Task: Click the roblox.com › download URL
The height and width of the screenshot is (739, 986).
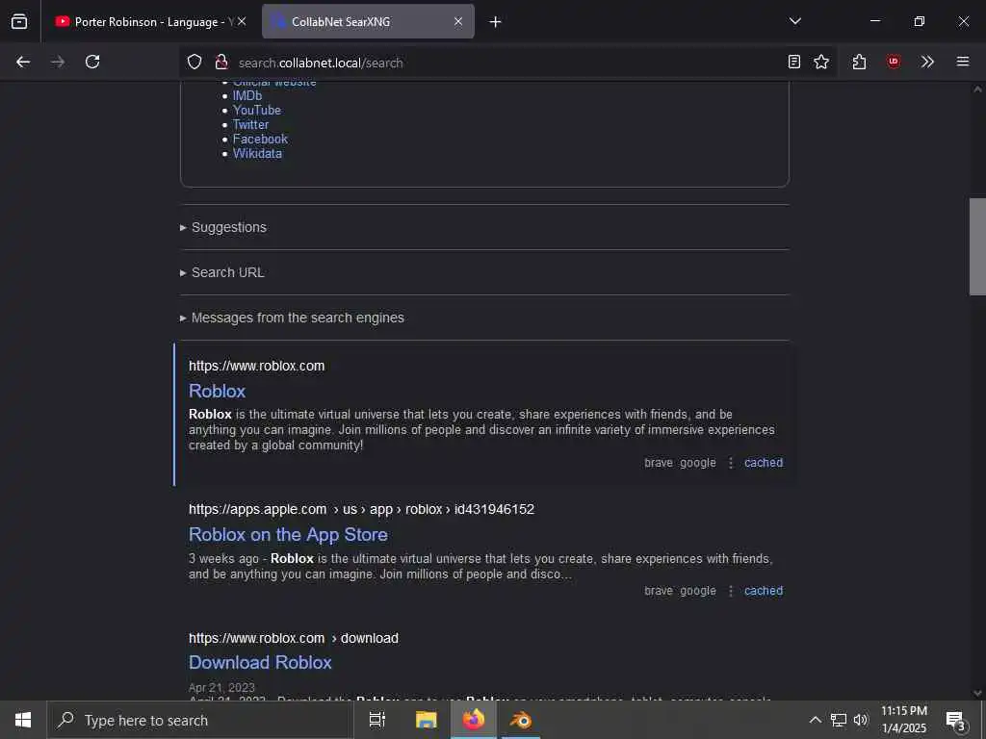Action: [x=294, y=638]
